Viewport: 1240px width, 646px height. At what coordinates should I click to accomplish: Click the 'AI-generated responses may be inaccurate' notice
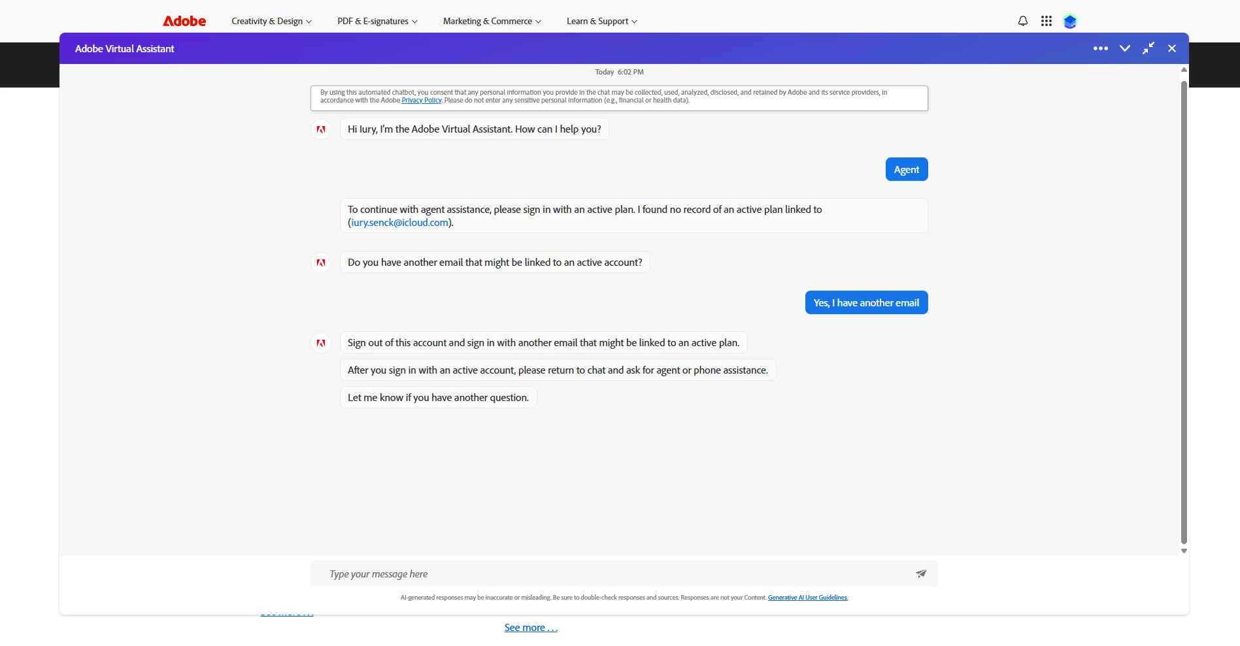coord(583,598)
